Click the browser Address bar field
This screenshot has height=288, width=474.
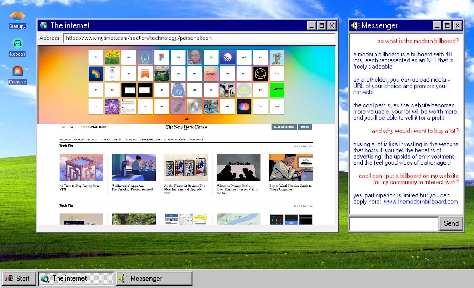199,38
